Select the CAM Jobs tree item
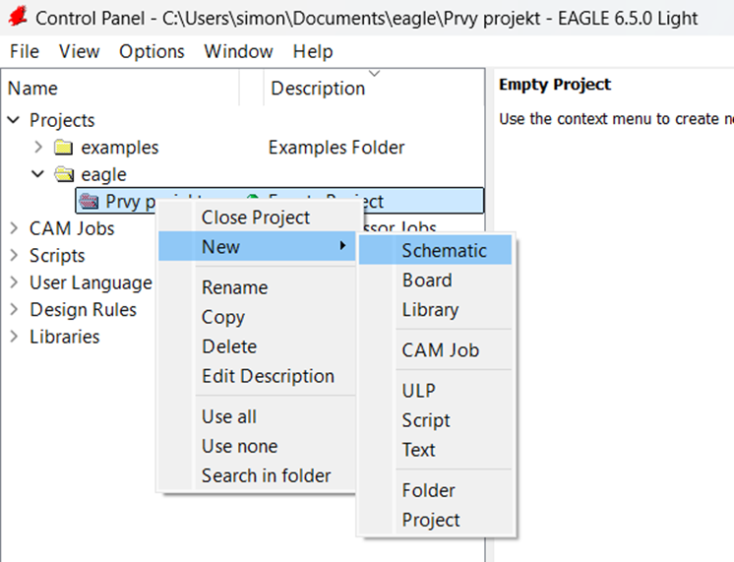This screenshot has height=562, width=734. 72,228
